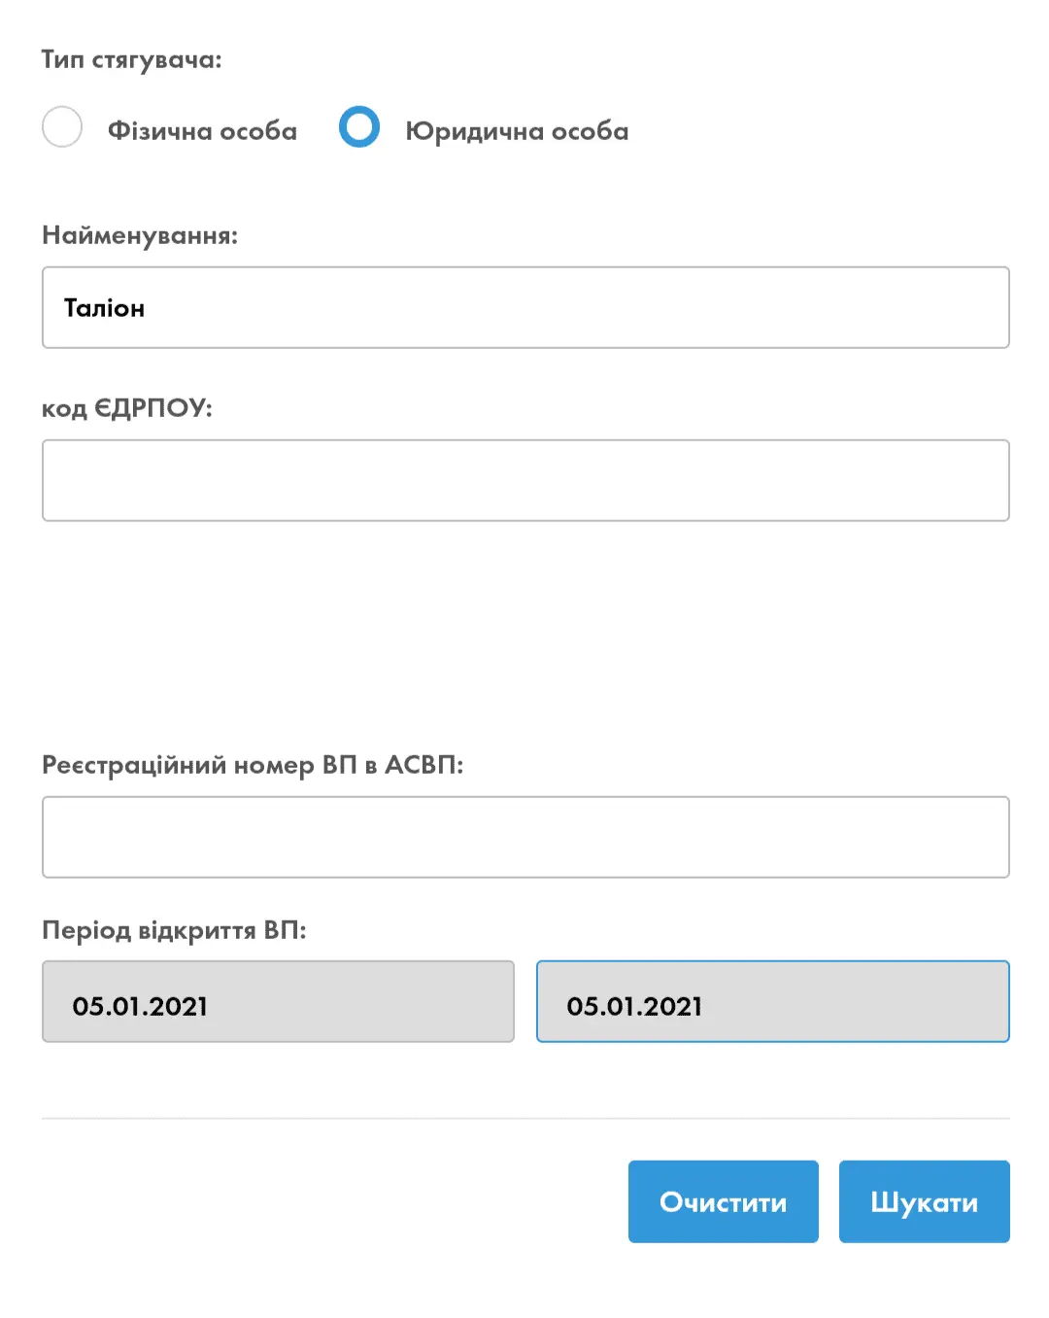This screenshot has height=1318, width=1049.
Task: Click the Фізична особа option label
Action: click(202, 131)
